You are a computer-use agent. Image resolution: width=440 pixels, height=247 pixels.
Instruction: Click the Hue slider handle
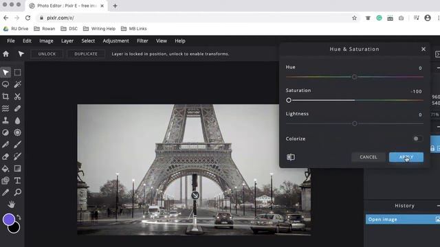pos(355,77)
